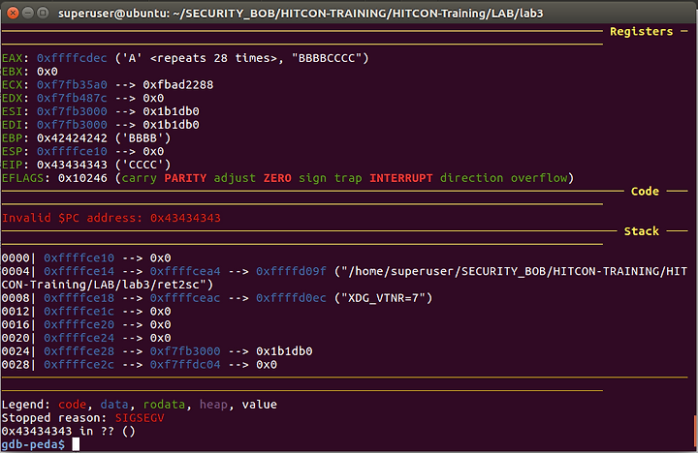Click the Legend "rodata" entry
Screen dimensions: 698x453
(x=164, y=405)
